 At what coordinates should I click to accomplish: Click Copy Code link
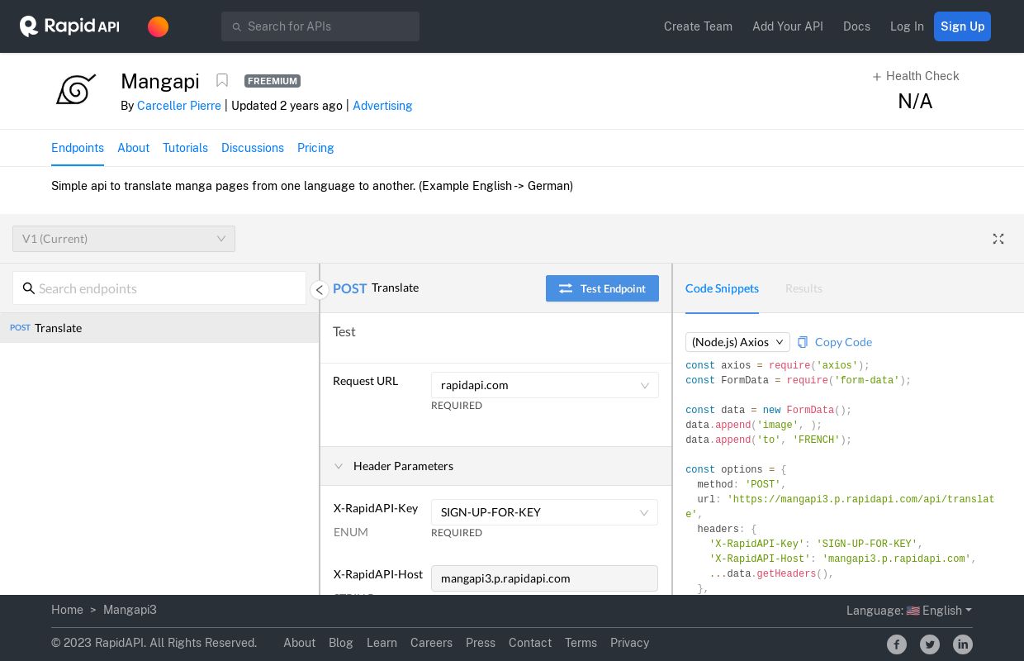tap(843, 342)
